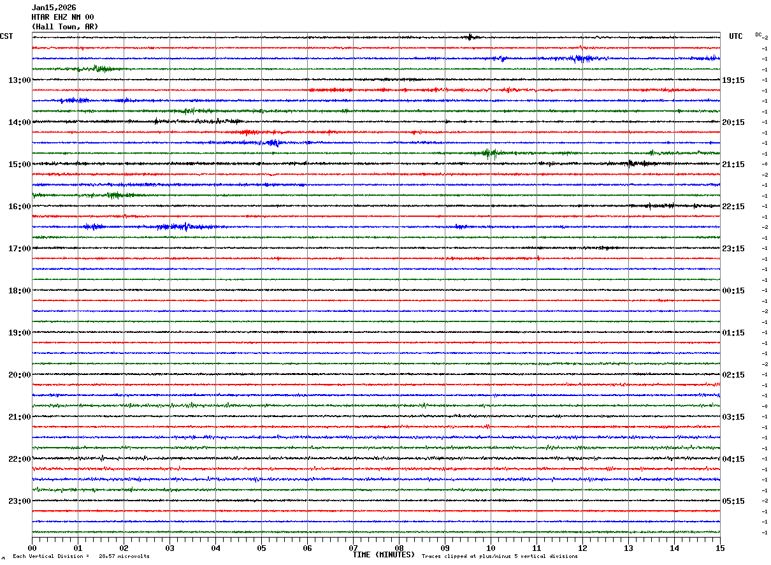Image resolution: width=771 pixels, height=565 pixels.
Task: Click the 23:15 UTC time label
Action: (x=733, y=249)
